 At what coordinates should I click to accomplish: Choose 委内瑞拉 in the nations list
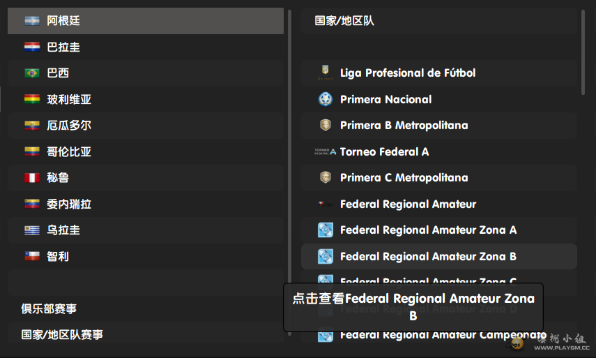click(69, 204)
